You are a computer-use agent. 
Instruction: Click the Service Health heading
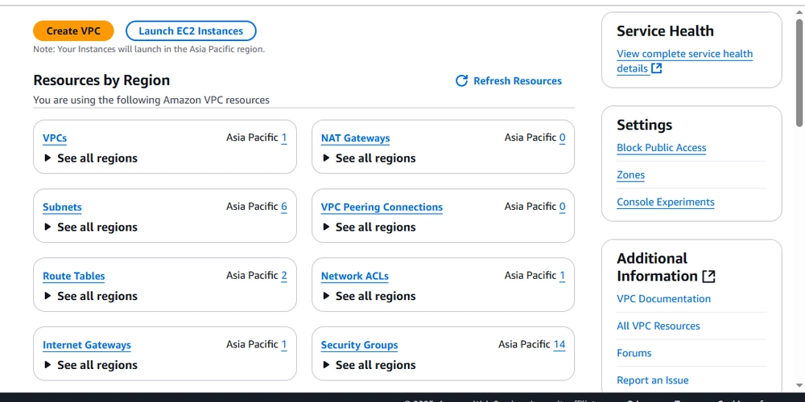click(665, 31)
